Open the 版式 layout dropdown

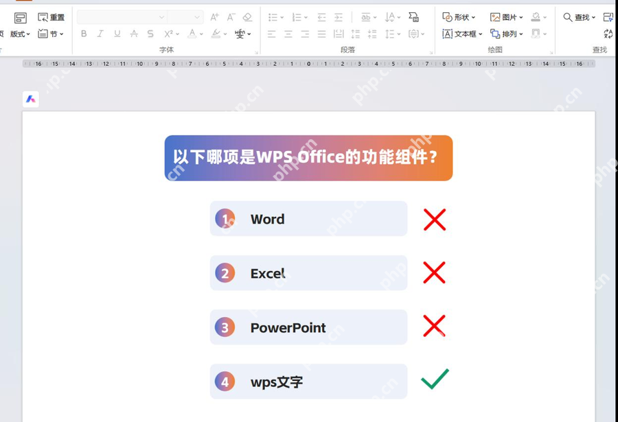tap(20, 34)
